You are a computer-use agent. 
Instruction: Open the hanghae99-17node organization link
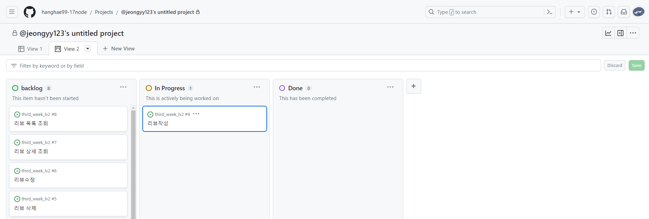click(64, 12)
